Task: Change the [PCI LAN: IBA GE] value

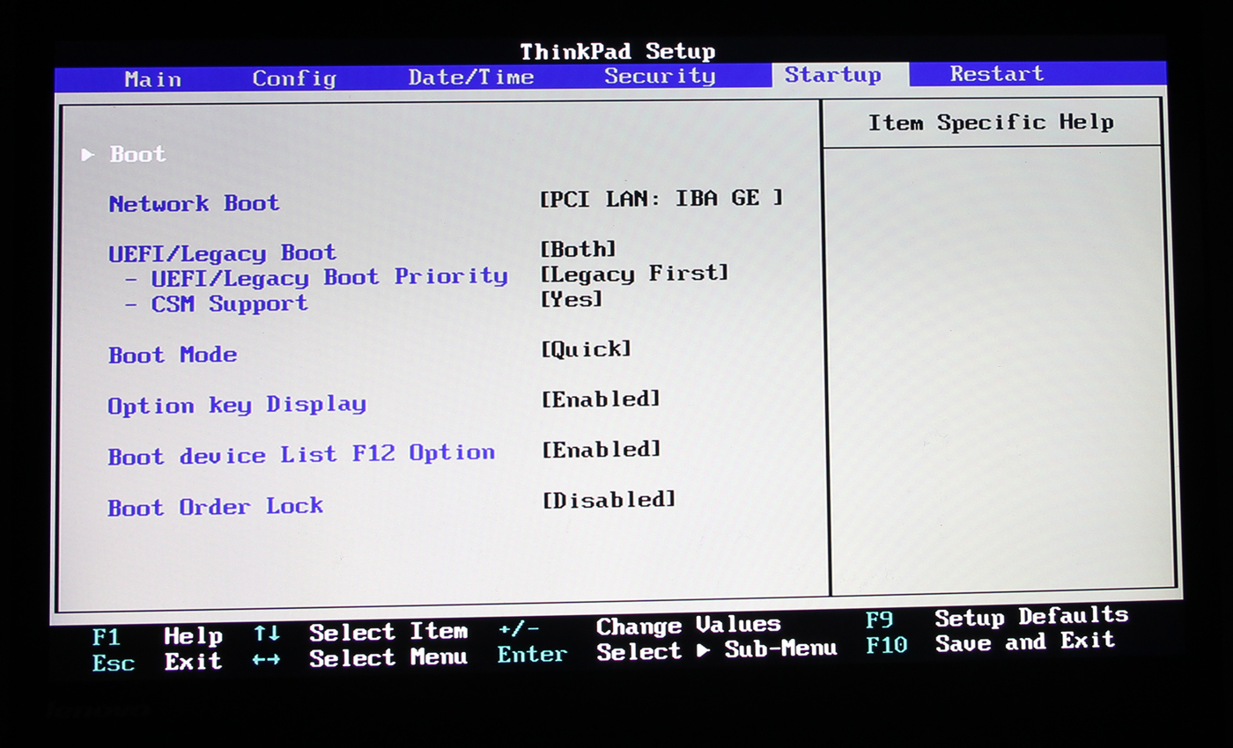Action: (661, 198)
